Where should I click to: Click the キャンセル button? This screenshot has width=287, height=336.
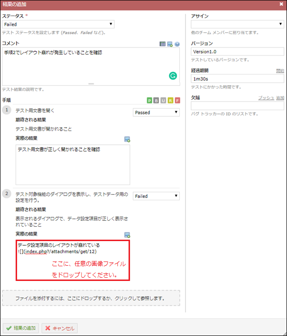pyautogui.click(x=60, y=328)
